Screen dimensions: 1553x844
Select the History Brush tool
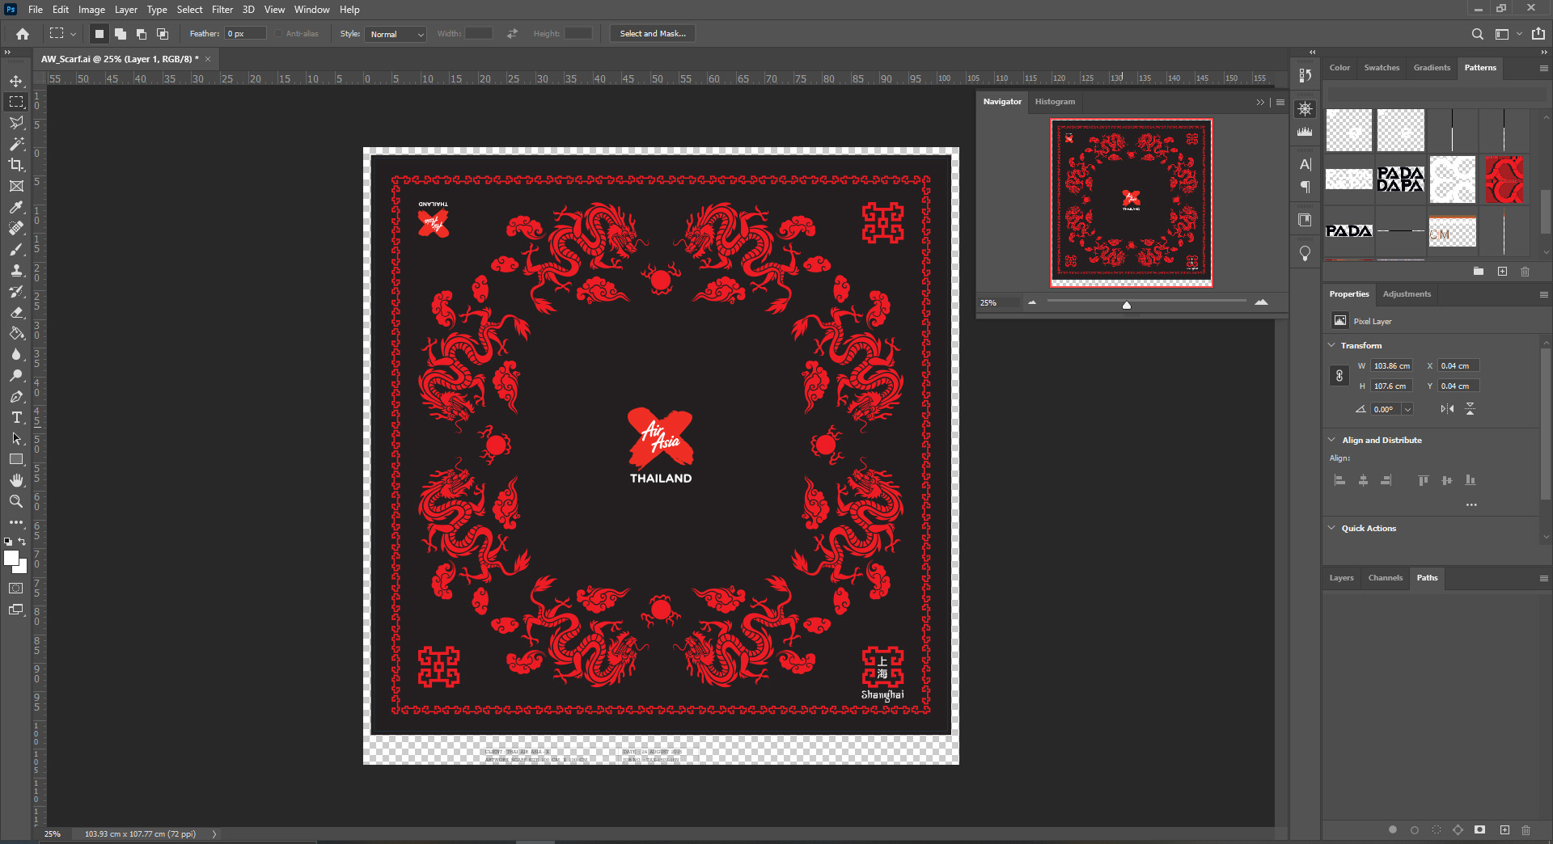(16, 291)
